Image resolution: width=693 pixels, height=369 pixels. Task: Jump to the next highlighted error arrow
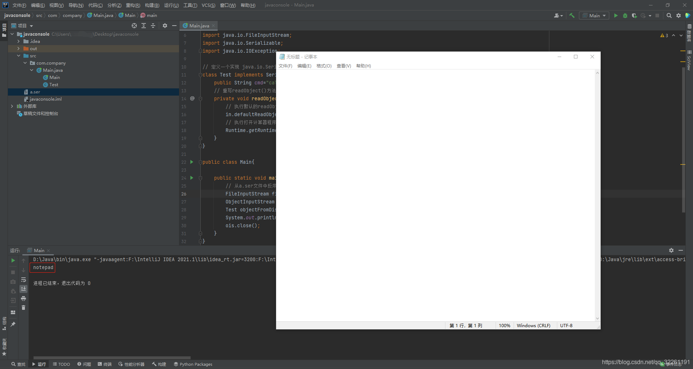tap(681, 35)
